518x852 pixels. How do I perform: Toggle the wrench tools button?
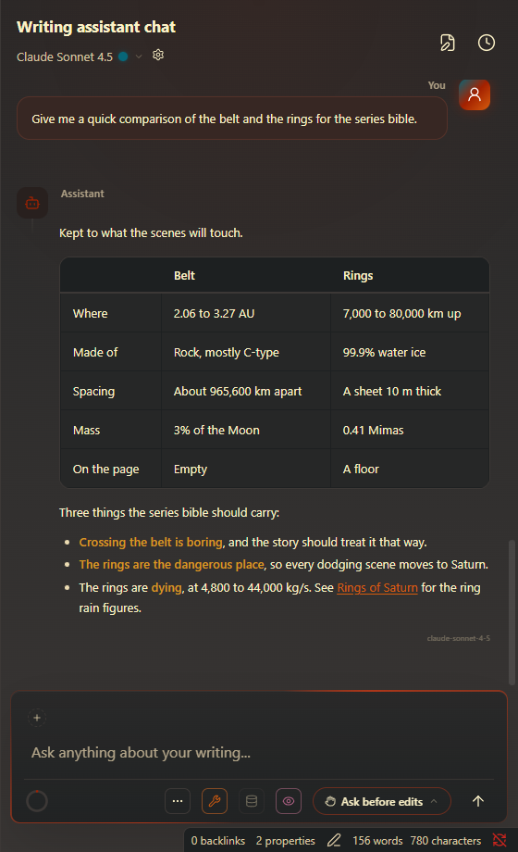[x=215, y=801]
